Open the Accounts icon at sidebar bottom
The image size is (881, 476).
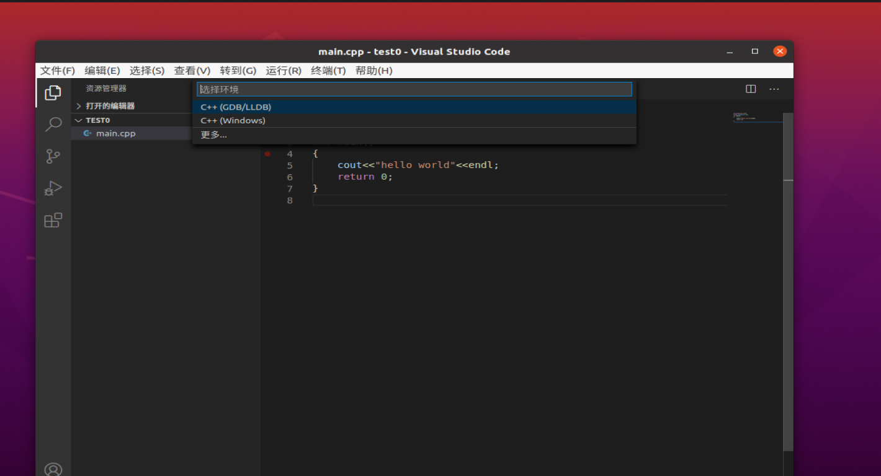coord(53,470)
